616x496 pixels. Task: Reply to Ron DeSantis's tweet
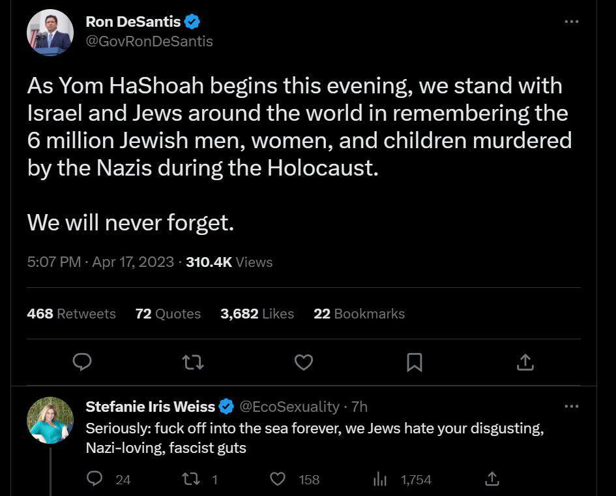tap(82, 362)
